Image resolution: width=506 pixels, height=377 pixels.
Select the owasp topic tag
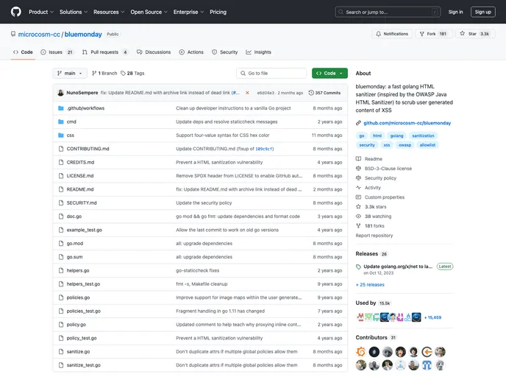pos(405,145)
